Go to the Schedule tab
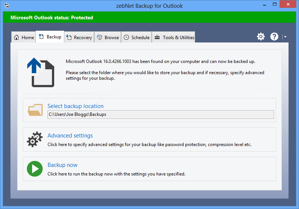The image size is (299, 209). [136, 37]
